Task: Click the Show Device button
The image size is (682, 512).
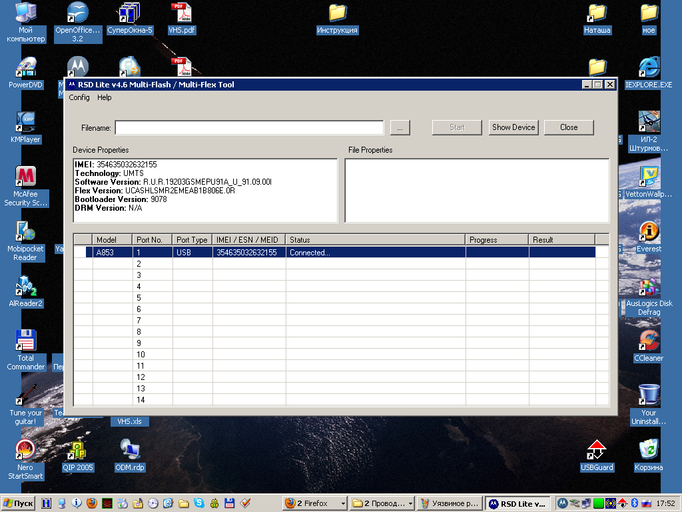Action: [513, 127]
